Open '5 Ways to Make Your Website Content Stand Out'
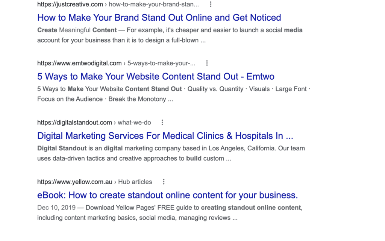Viewport: 385px width, 241px height. click(156, 76)
